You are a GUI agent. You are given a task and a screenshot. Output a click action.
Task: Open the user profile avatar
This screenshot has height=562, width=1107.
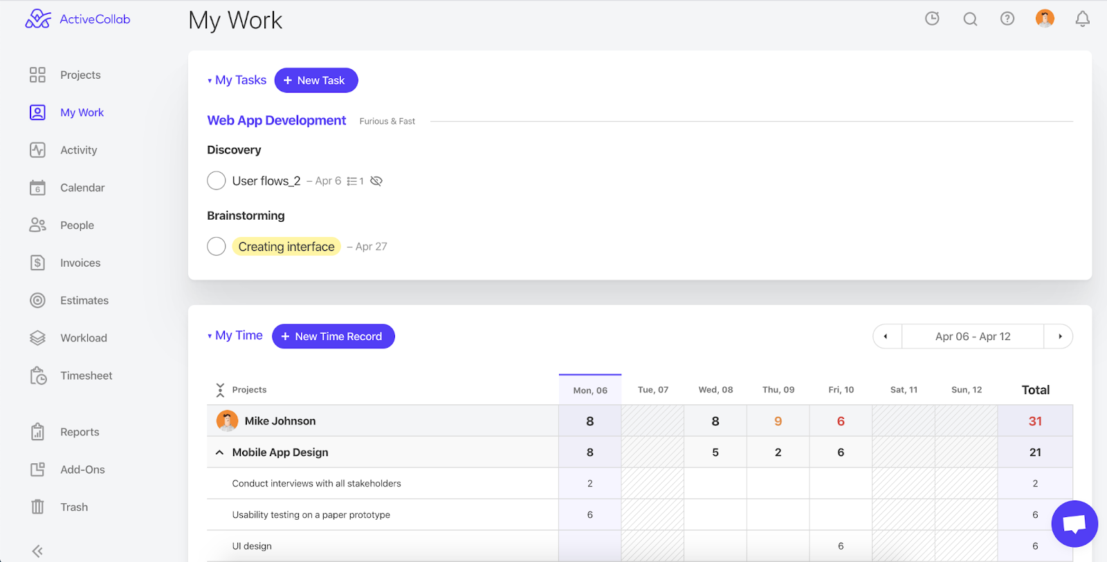(x=1045, y=19)
